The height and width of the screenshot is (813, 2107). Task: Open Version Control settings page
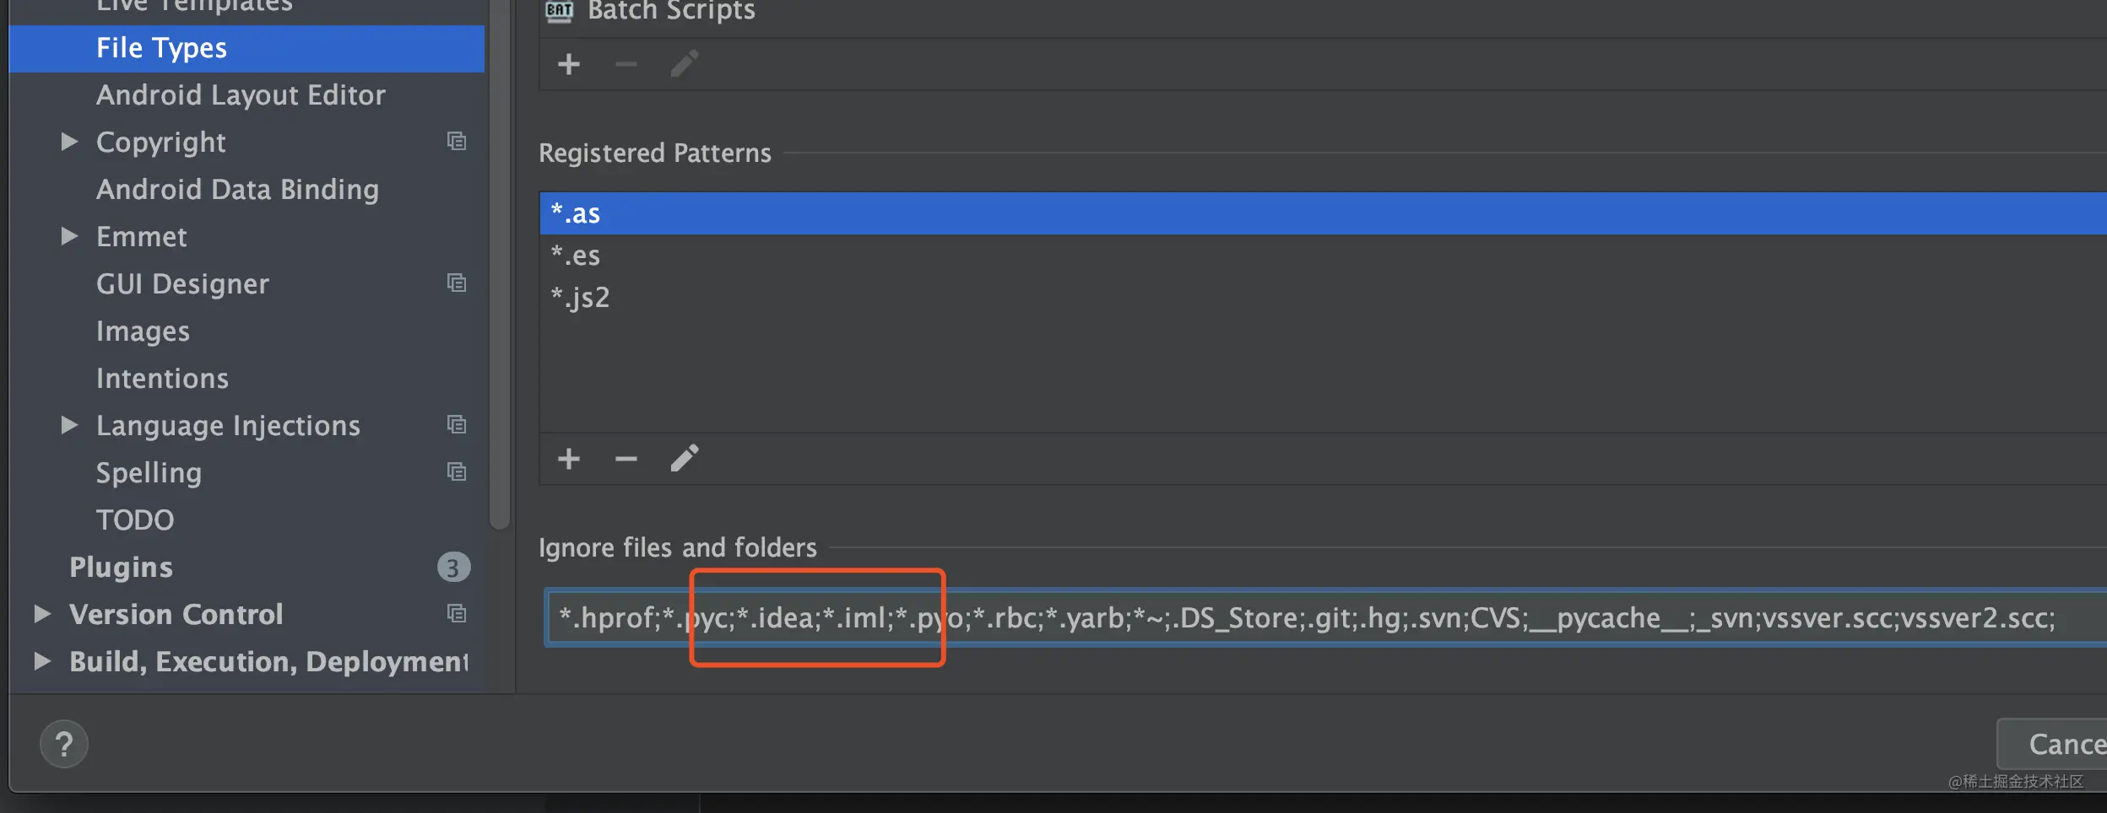click(x=176, y=615)
